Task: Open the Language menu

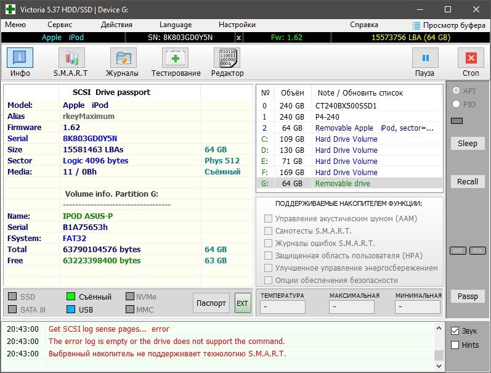Action: coord(176,25)
